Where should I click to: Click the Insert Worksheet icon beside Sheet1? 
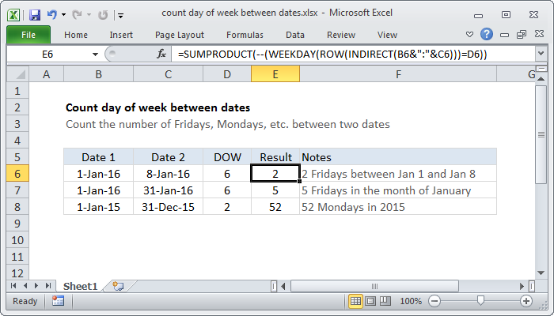[118, 285]
